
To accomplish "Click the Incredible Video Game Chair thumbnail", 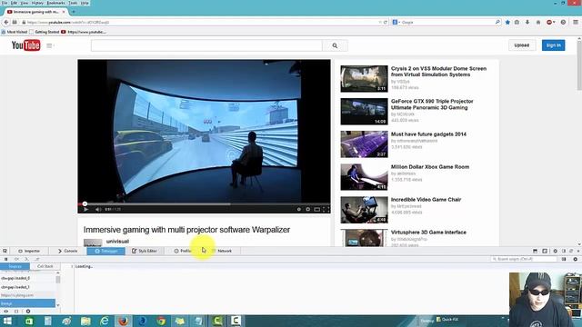I will [364, 210].
